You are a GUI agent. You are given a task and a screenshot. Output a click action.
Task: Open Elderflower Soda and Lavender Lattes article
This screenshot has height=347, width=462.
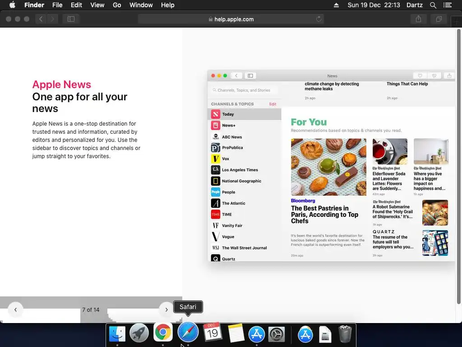pyautogui.click(x=389, y=181)
